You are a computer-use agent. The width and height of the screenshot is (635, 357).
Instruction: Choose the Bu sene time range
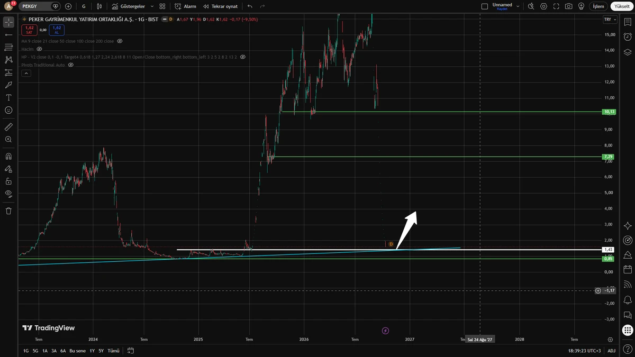[77, 351]
